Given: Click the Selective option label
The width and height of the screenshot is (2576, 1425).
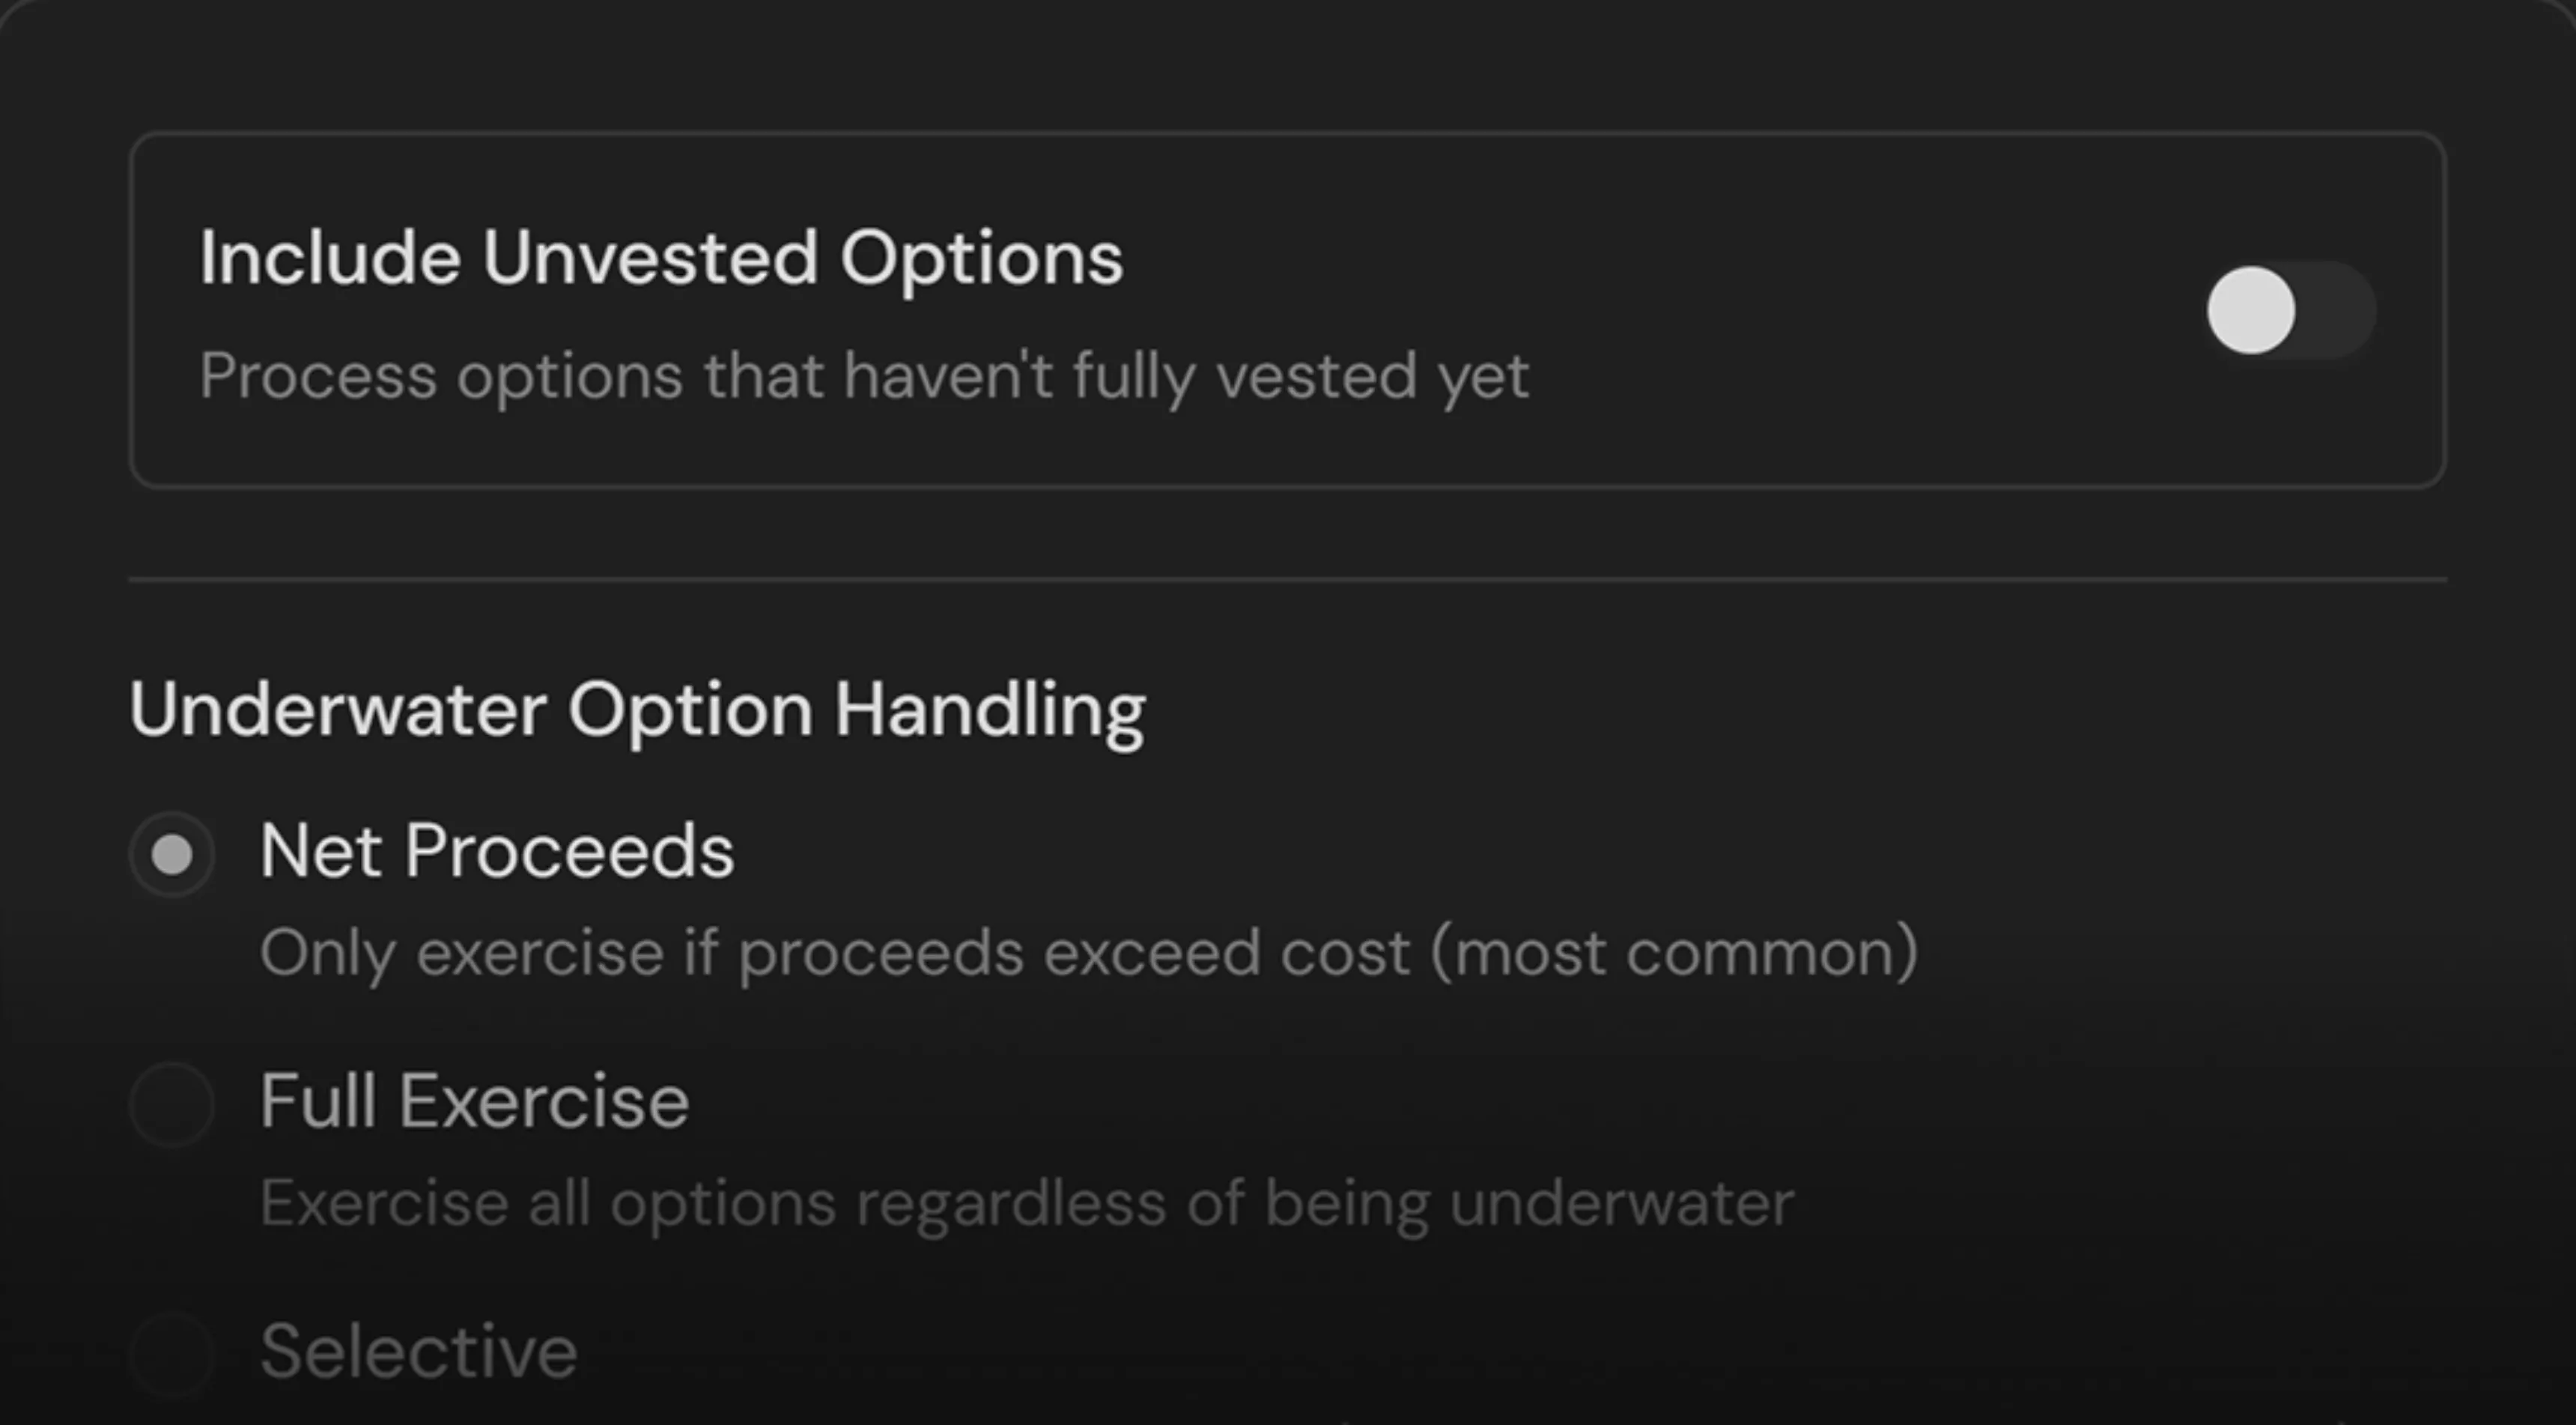Looking at the screenshot, I should (x=418, y=1352).
